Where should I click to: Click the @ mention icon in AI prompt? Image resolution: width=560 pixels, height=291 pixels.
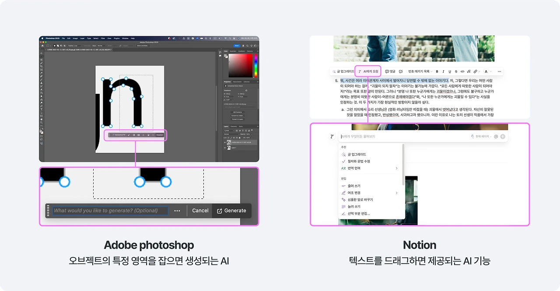pyautogui.click(x=496, y=137)
